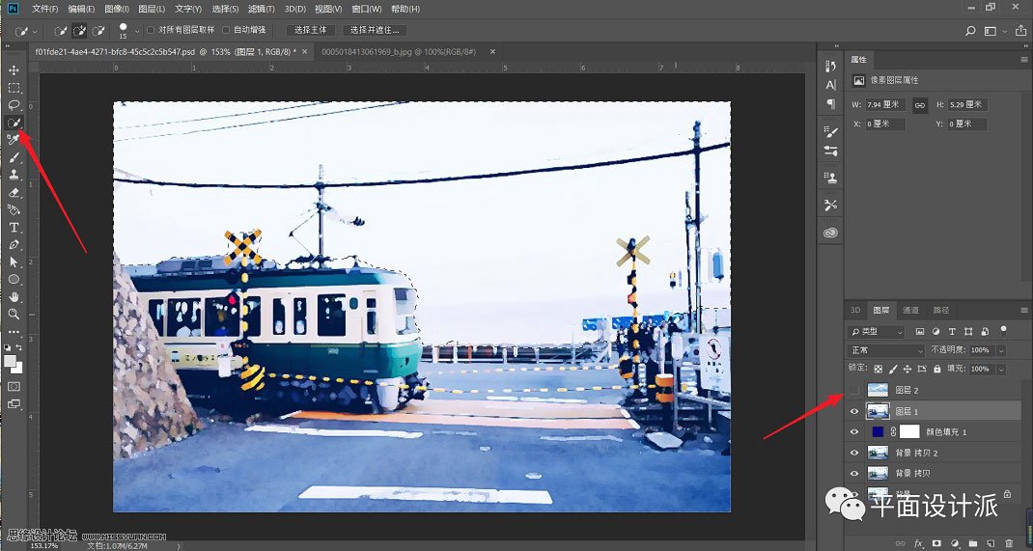Open layer filter 类型 dropdown
This screenshot has height=551, width=1033.
877,331
